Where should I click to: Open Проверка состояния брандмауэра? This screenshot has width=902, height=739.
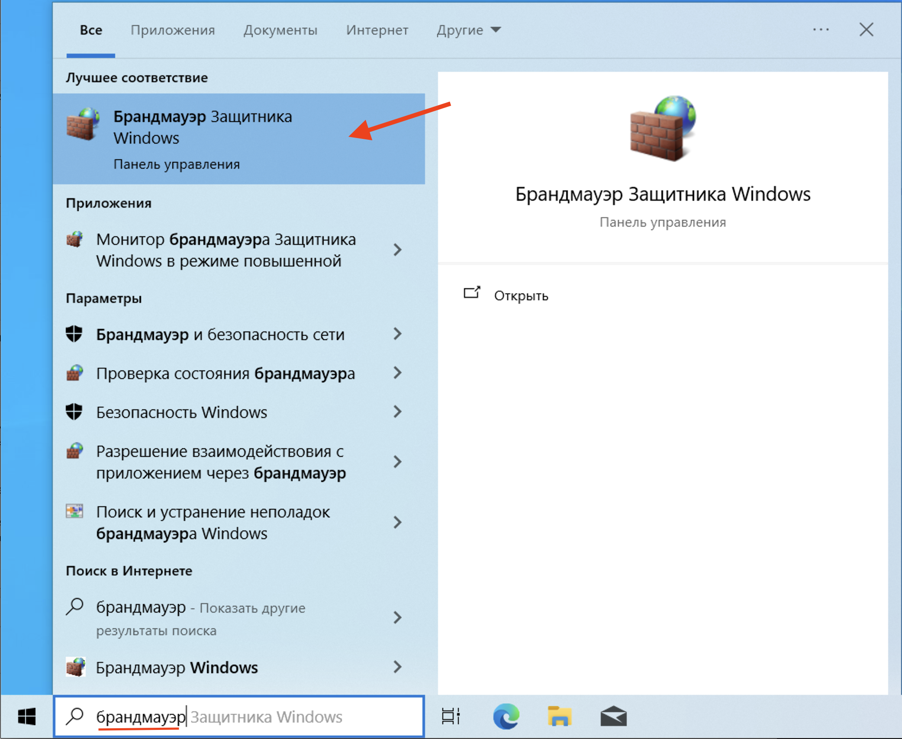point(239,373)
